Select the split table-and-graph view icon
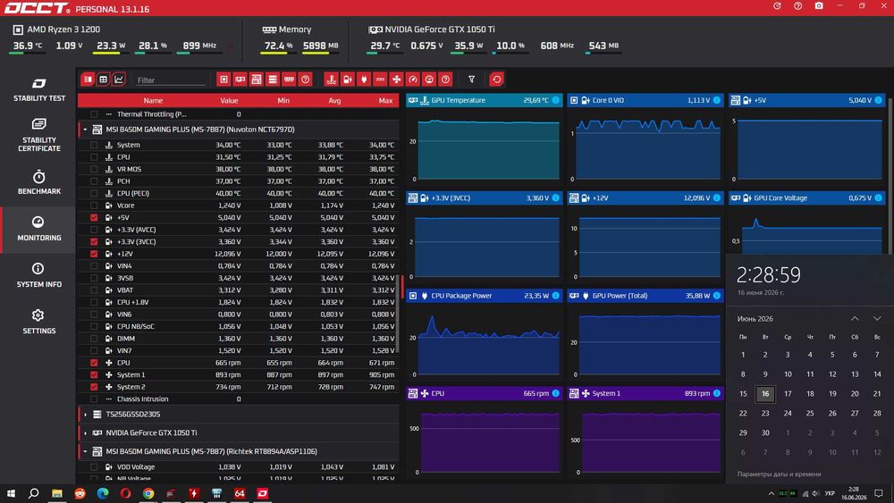The height and width of the screenshot is (503, 894). pyautogui.click(x=88, y=80)
